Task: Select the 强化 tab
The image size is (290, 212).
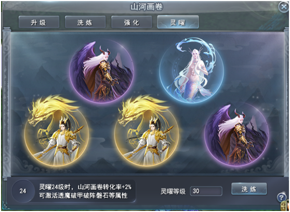Action: [x=131, y=22]
